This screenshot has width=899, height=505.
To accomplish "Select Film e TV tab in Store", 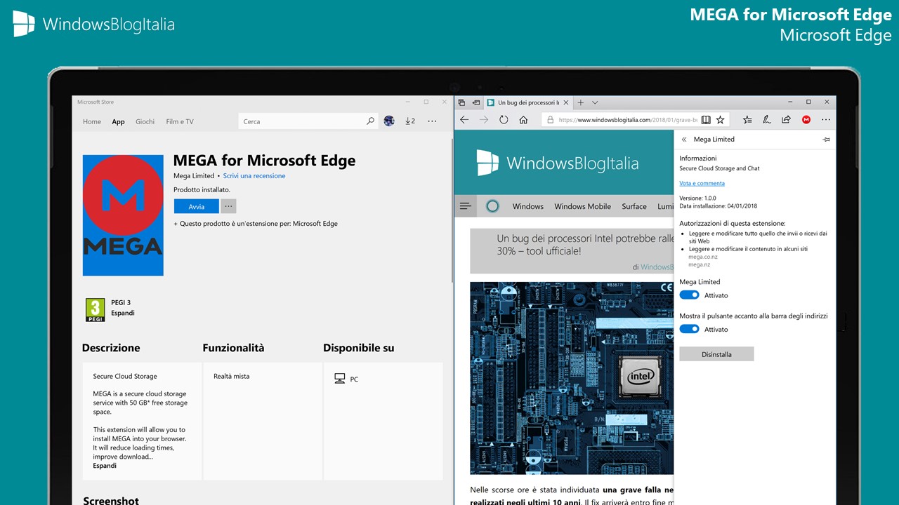I will 180,121.
